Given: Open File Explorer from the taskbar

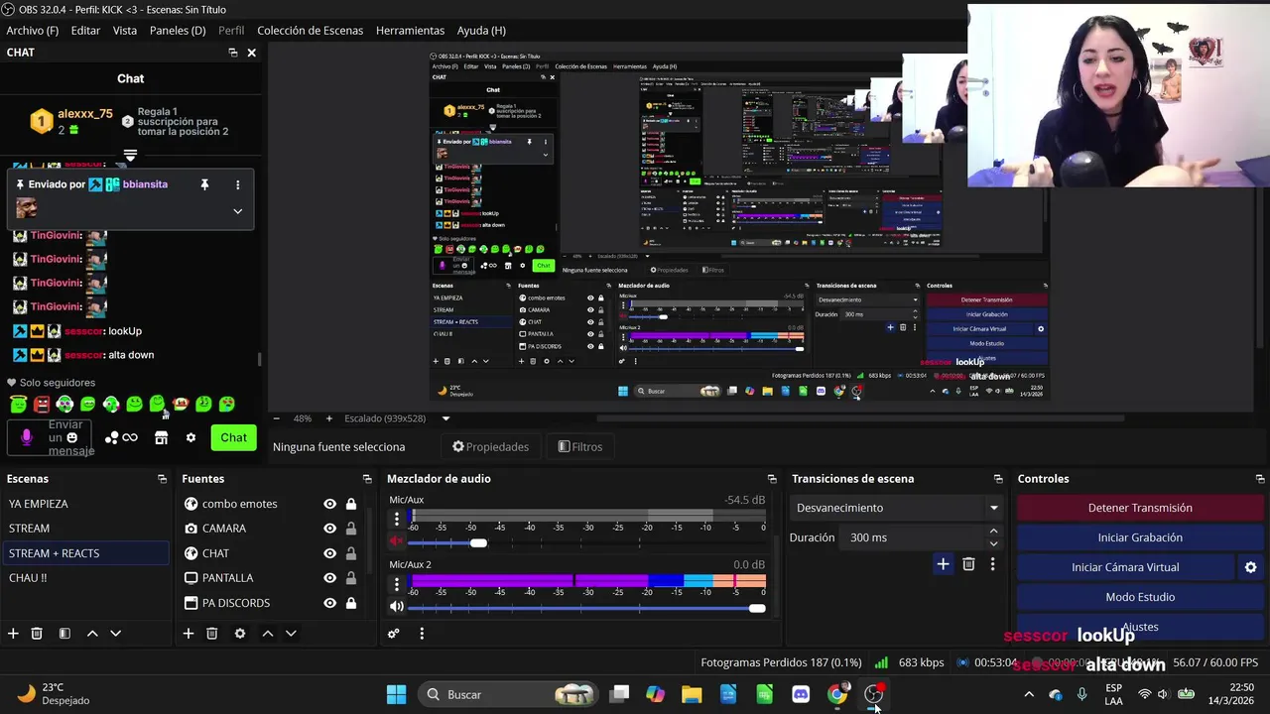Looking at the screenshot, I should click(692, 694).
